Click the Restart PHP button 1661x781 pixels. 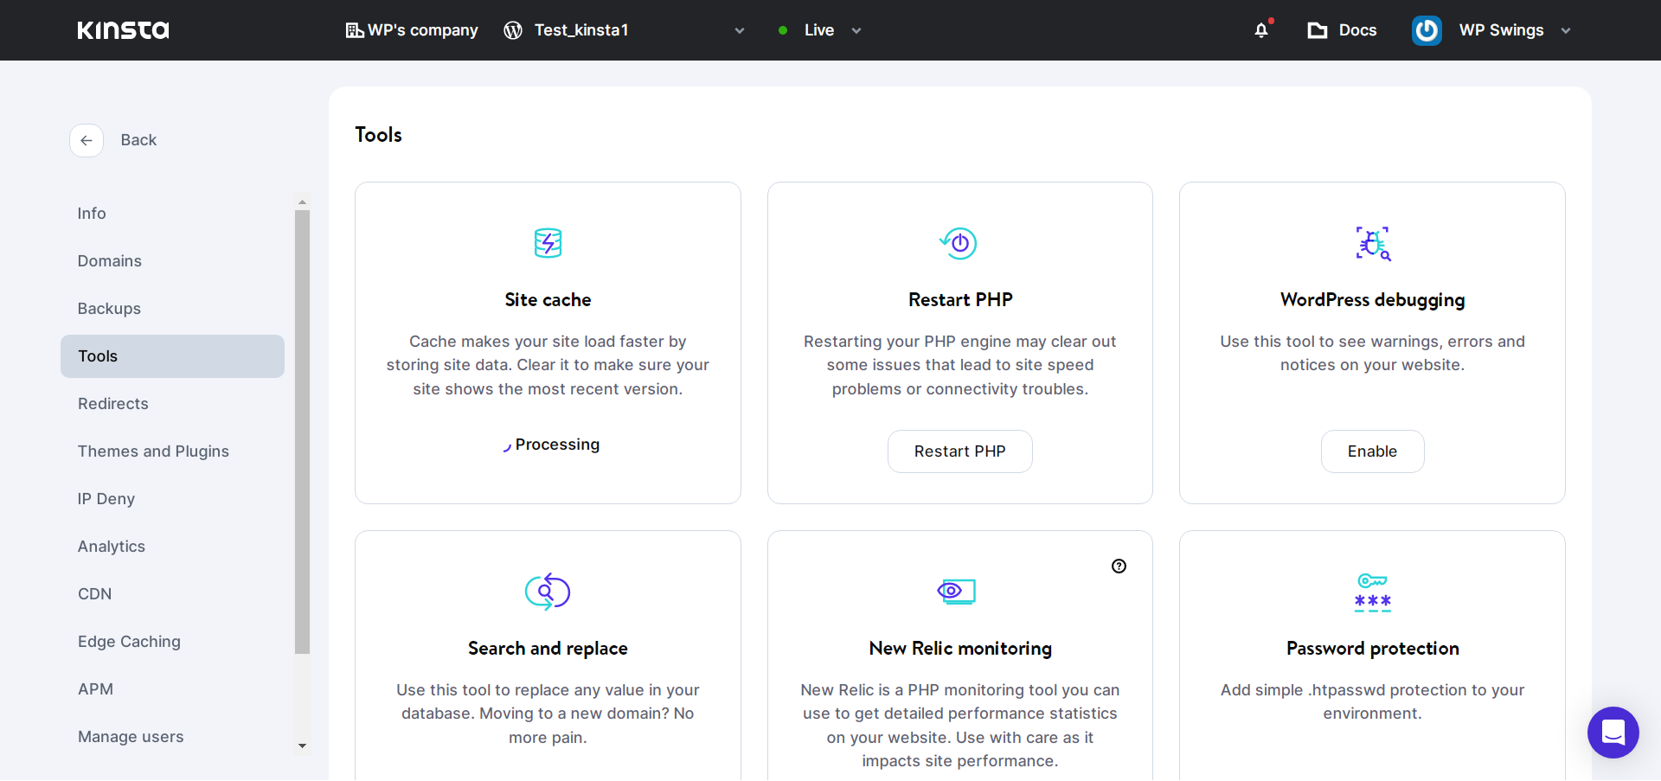point(959,451)
